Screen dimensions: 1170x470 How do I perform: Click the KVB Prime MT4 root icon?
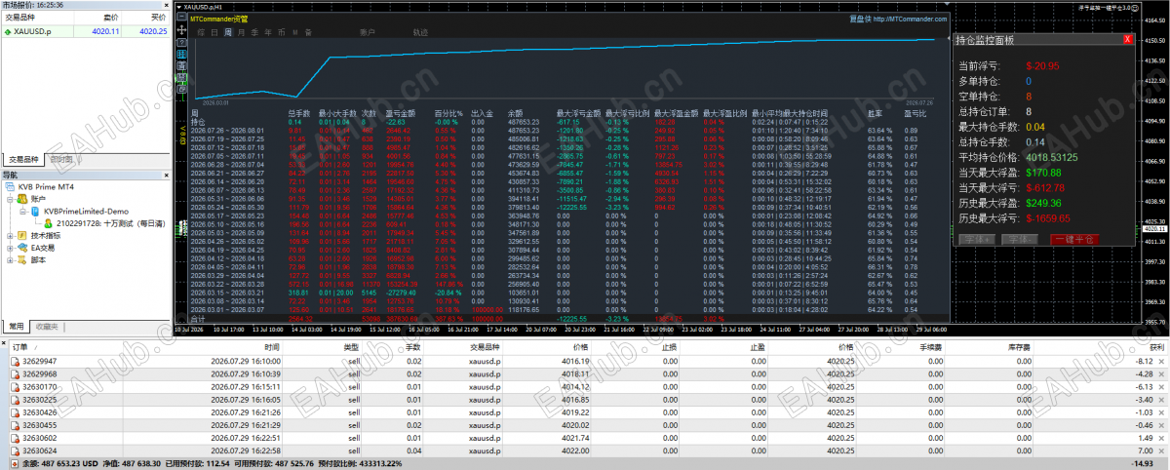coord(9,186)
